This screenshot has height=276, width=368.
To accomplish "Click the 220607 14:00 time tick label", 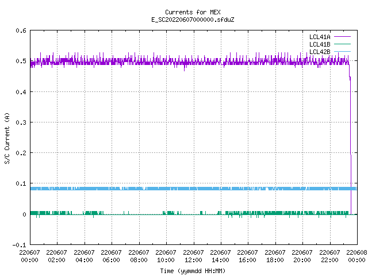I will tap(220, 256).
